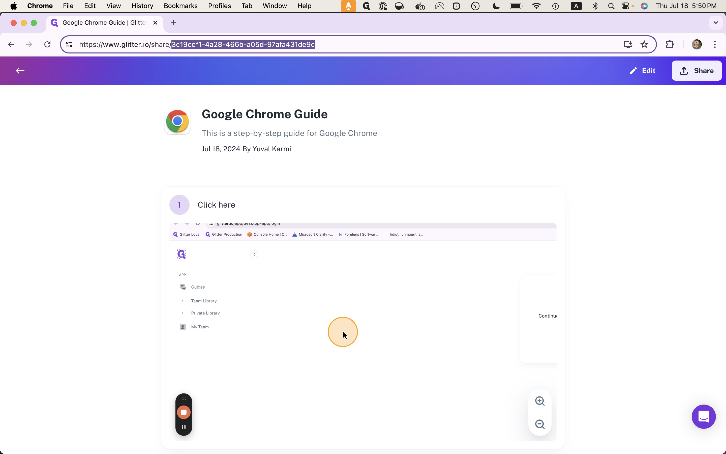Click the Google Chrome logo beside the guide title

(177, 121)
